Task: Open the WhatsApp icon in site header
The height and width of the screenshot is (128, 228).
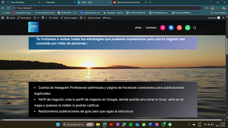Action: 188,27
